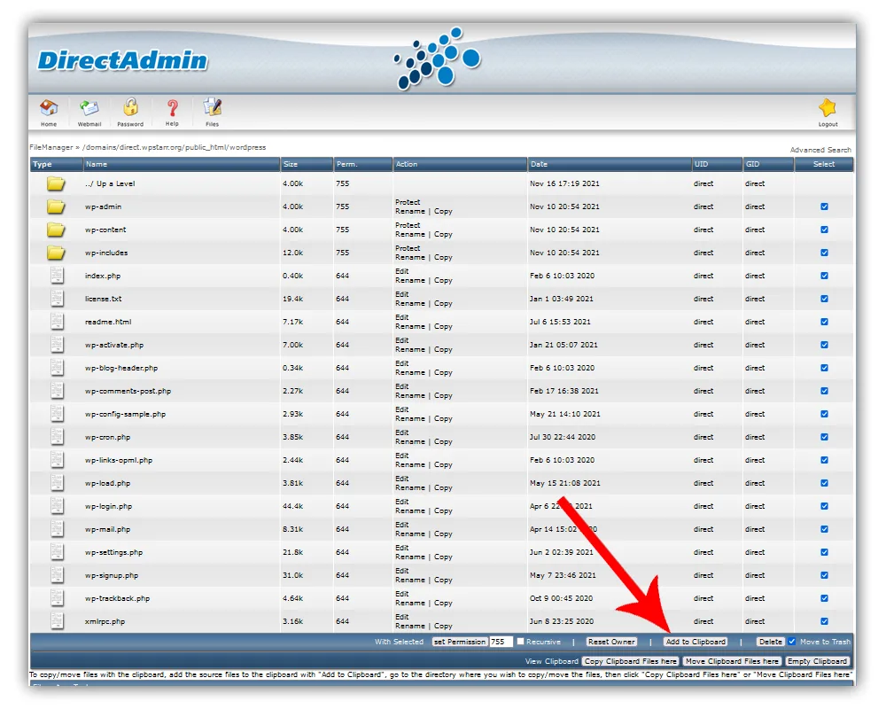
Task: Click the index.php file icon
Action: coord(57,276)
